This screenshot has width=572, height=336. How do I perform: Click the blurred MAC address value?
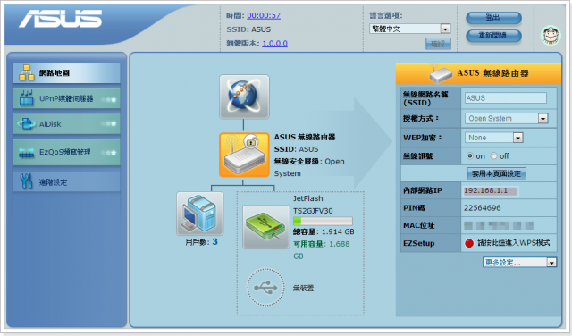[x=499, y=225]
